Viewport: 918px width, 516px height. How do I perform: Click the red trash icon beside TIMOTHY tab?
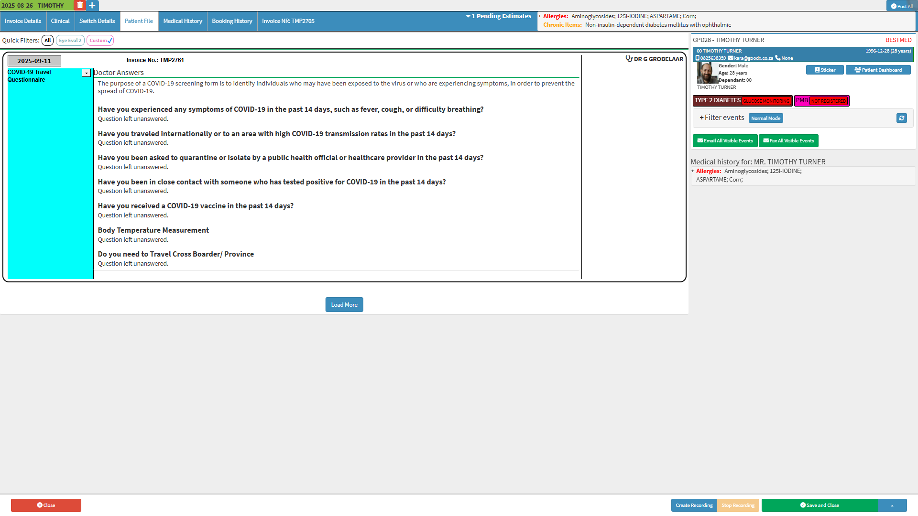(80, 5)
